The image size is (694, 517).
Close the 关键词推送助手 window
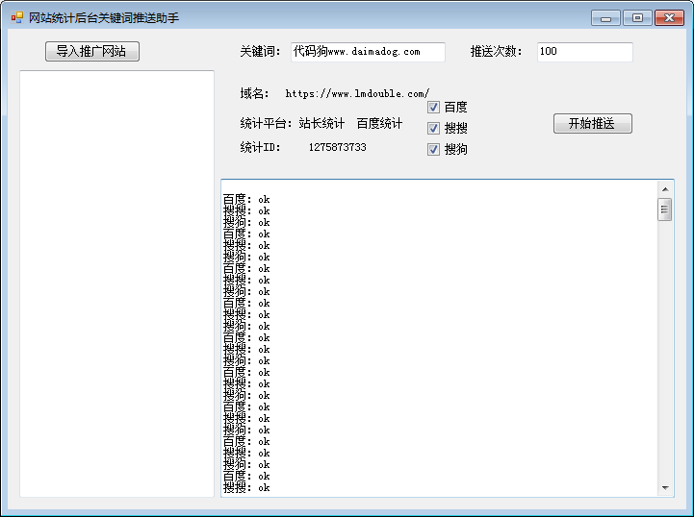669,18
